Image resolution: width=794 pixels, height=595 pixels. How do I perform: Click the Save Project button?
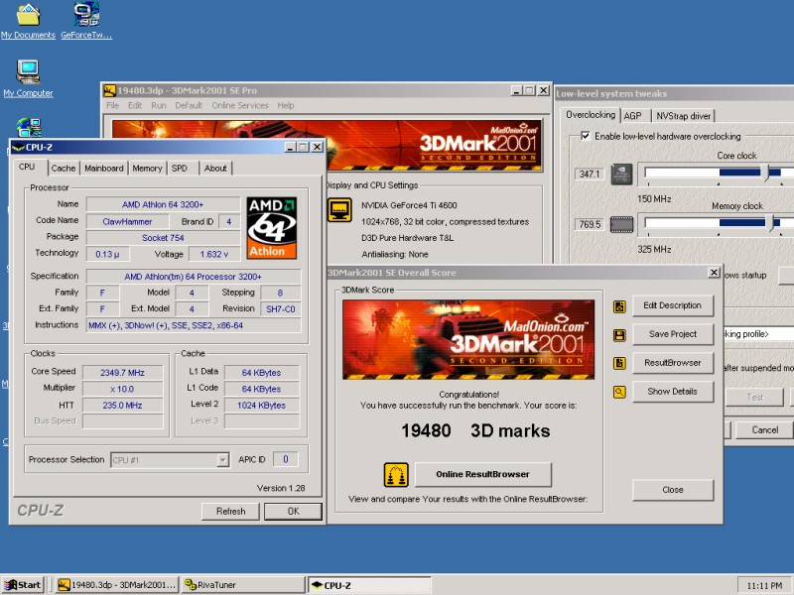pyautogui.click(x=673, y=334)
